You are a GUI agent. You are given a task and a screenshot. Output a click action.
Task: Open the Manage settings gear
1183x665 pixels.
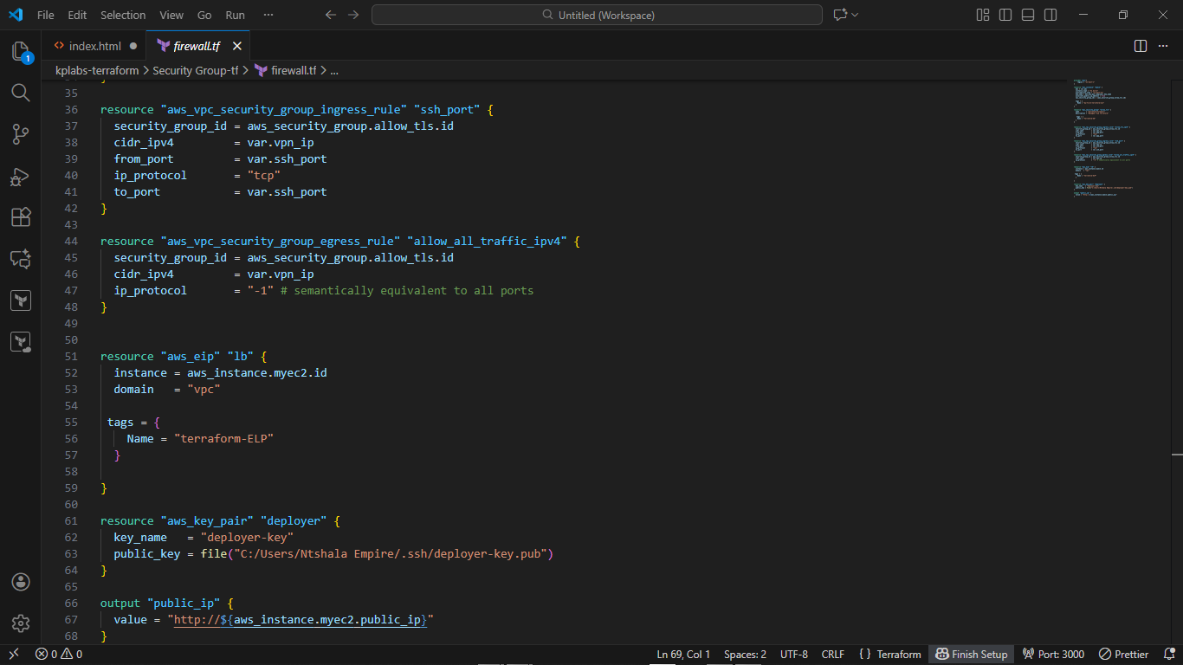pyautogui.click(x=21, y=623)
